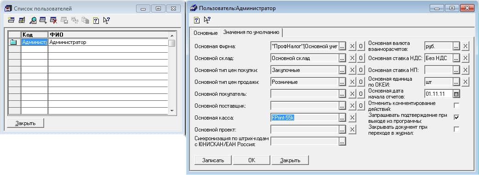The width and height of the screenshot is (479, 175).
Task: Click the OK button at the bottom of Администратор window
Action: (x=252, y=160)
